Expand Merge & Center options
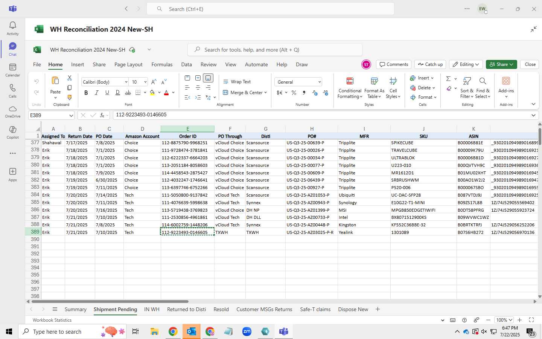The height and width of the screenshot is (339, 542). [x=265, y=93]
